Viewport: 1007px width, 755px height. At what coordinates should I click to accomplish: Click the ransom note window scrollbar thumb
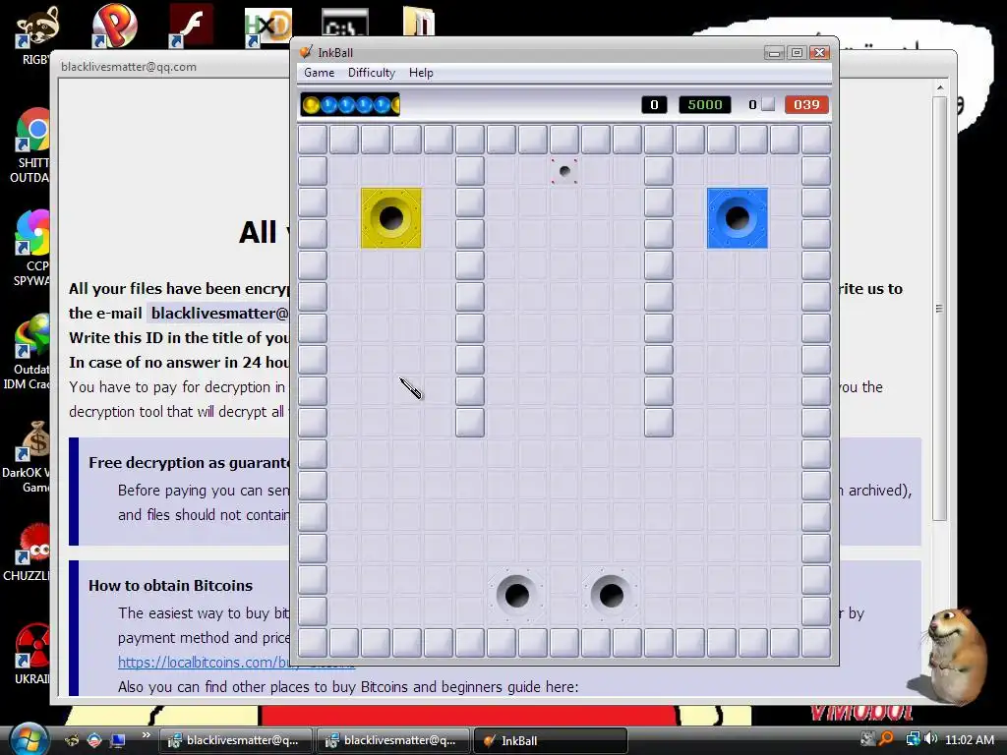[x=939, y=309]
